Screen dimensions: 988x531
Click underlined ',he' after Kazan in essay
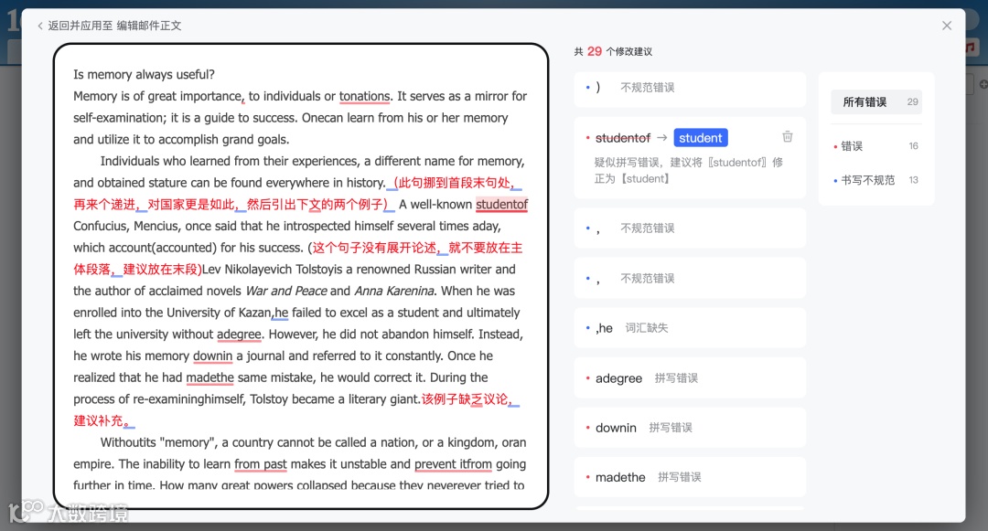point(281,313)
